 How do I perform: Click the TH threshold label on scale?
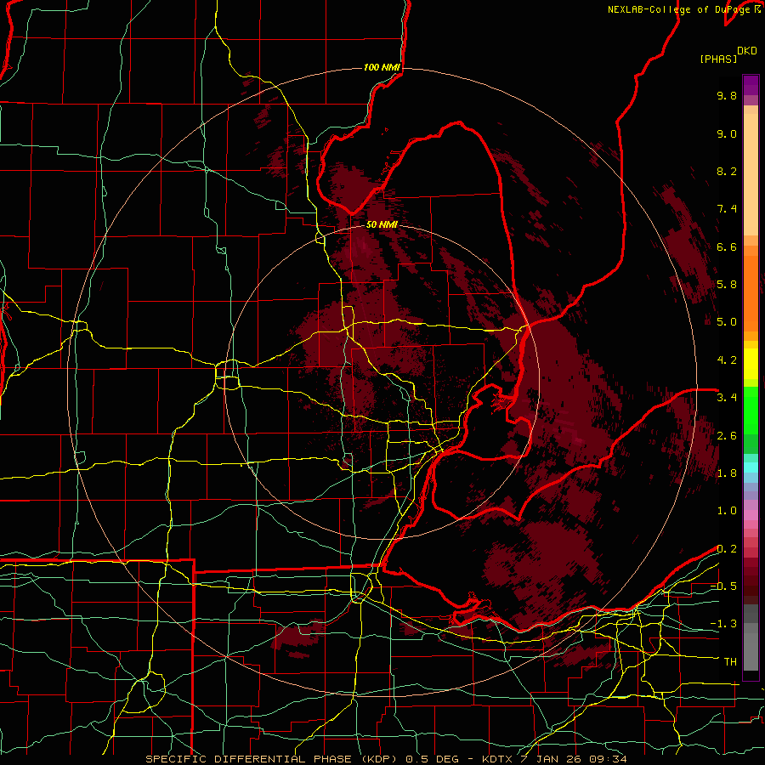(730, 662)
